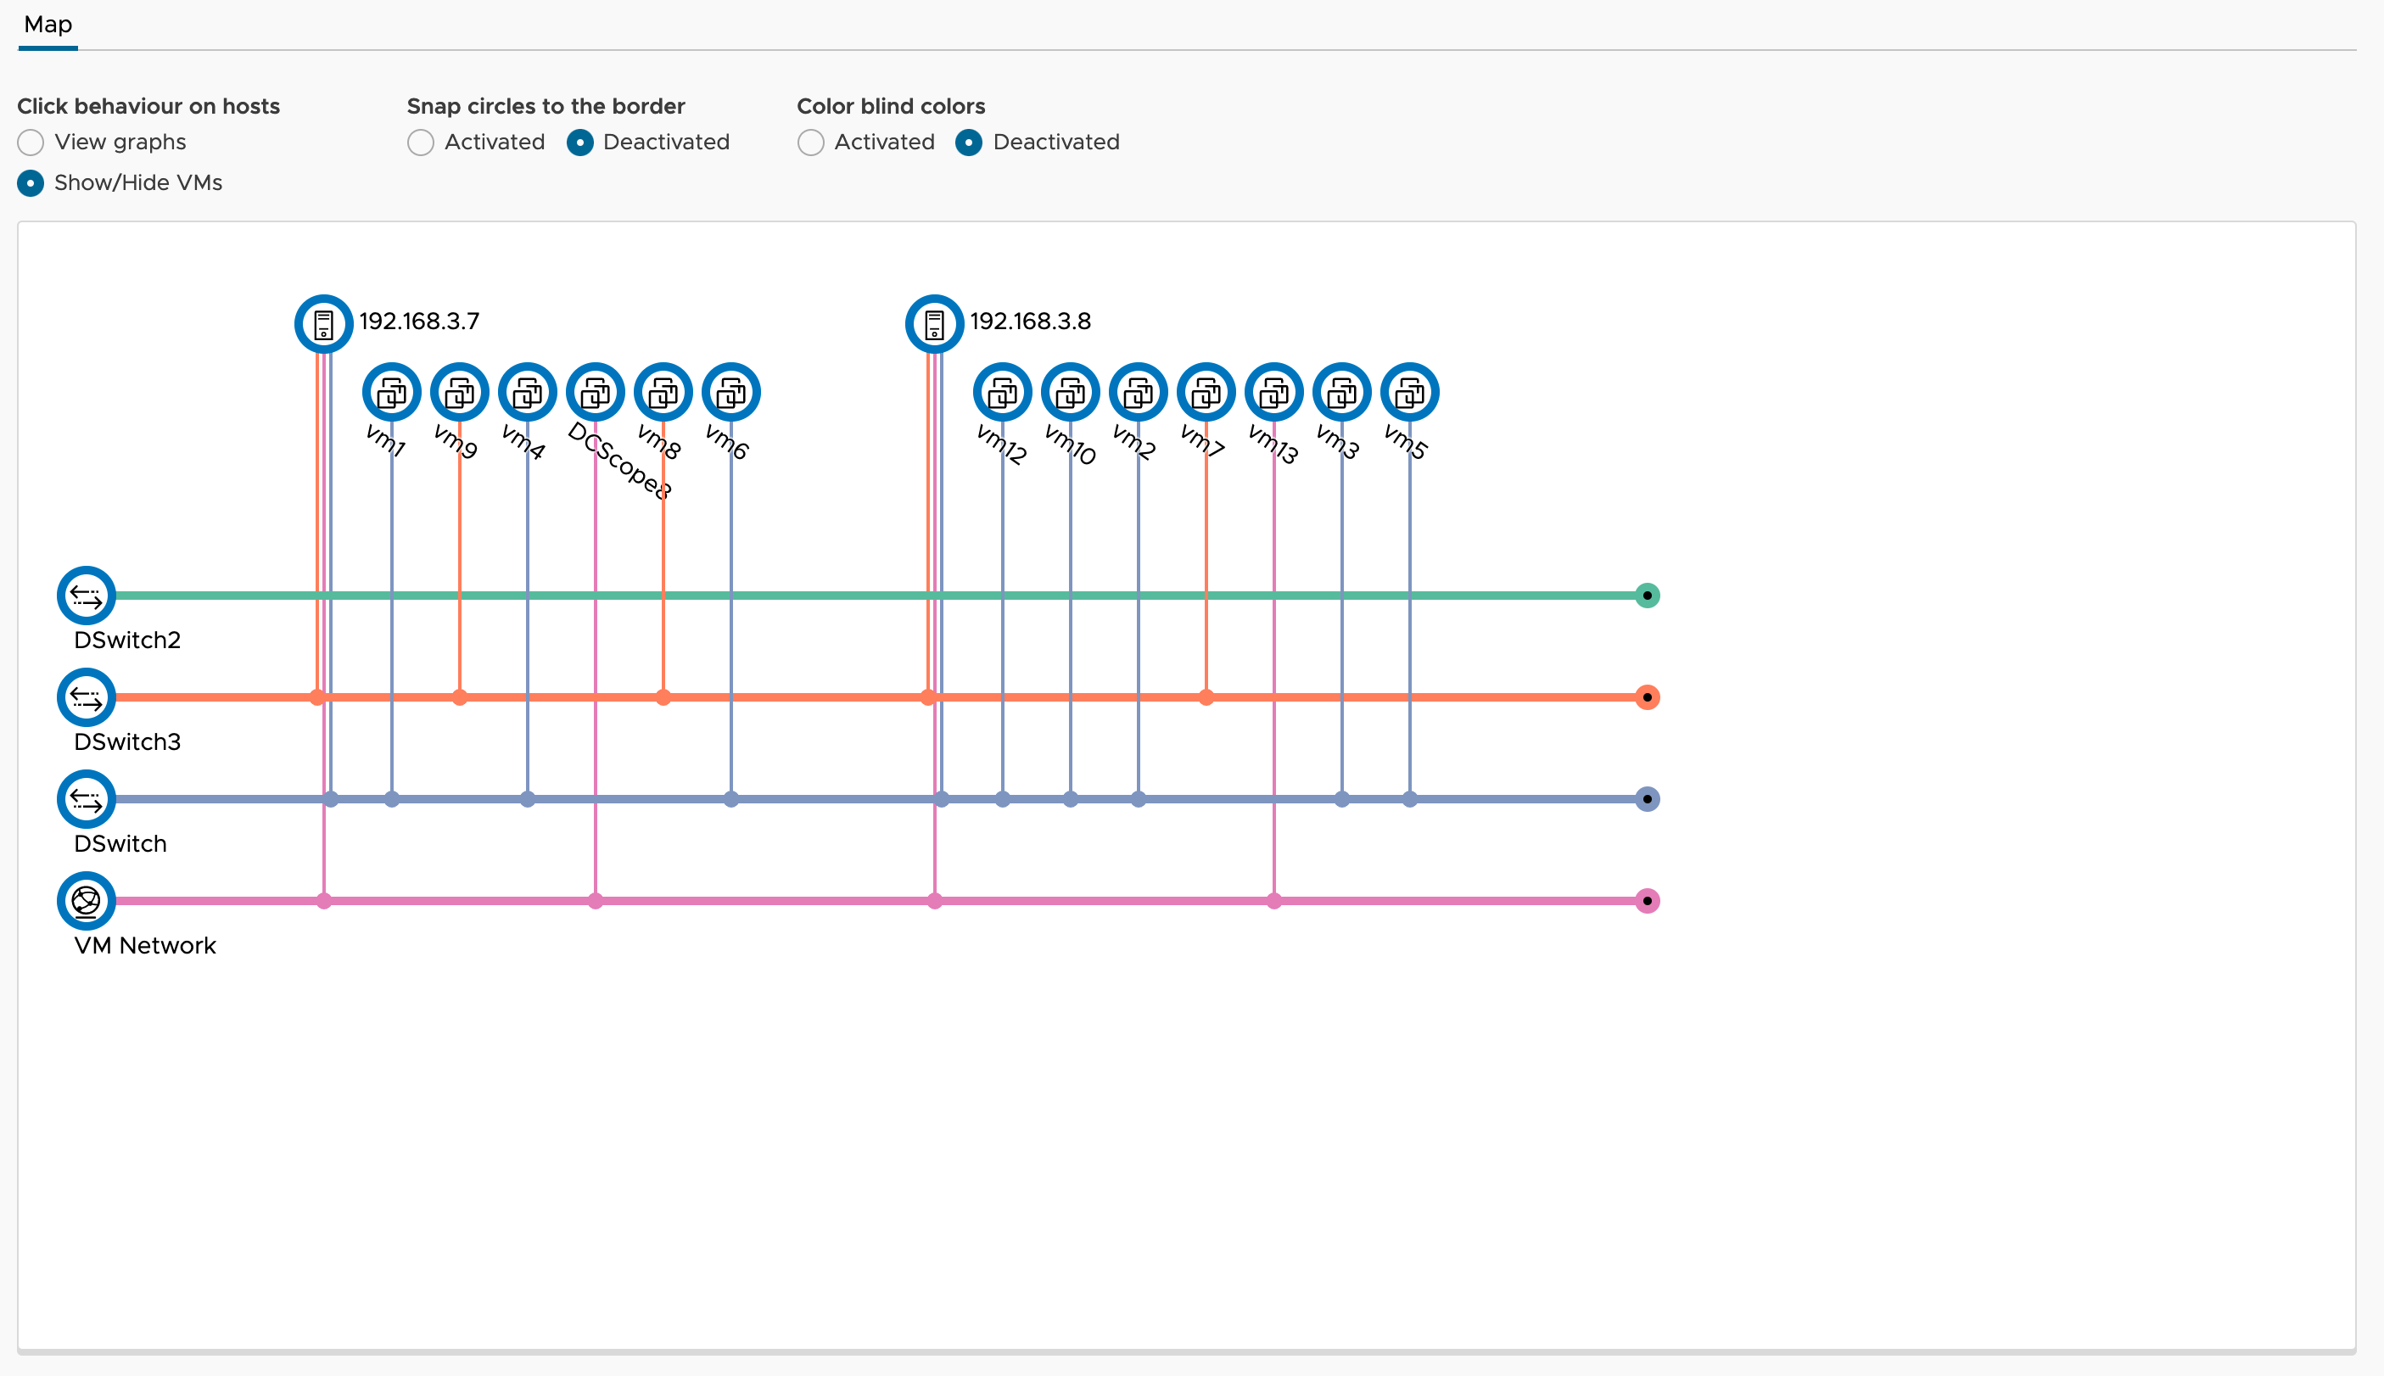This screenshot has height=1376, width=2384.
Task: Deactivate snap circles to the border
Action: point(580,143)
